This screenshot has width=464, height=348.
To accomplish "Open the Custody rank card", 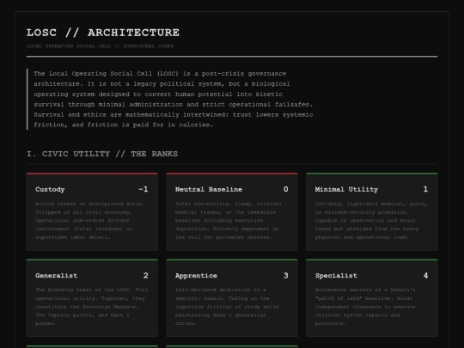I will [x=92, y=212].
